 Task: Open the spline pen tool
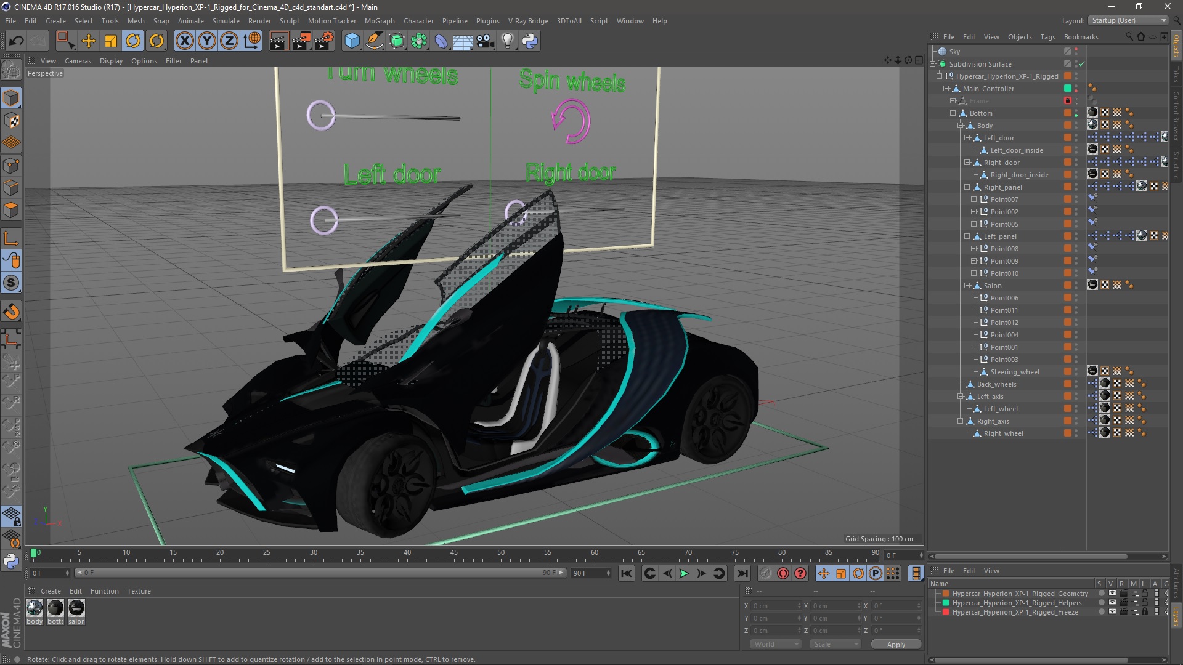tap(375, 41)
